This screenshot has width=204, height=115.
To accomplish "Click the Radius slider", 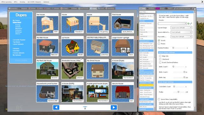I will coord(179,92).
